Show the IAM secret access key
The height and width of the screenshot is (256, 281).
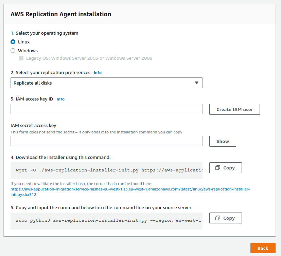pos(223,141)
